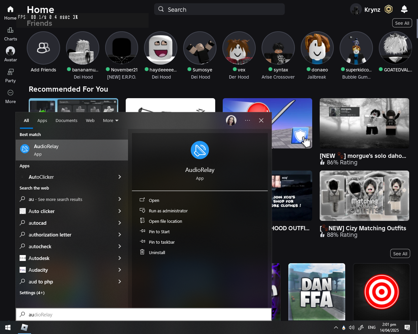The height and width of the screenshot is (334, 418).
Task: Click the Roblox taskbar icon
Action: 24,327
